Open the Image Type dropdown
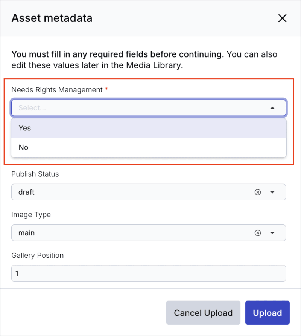 click(272, 233)
